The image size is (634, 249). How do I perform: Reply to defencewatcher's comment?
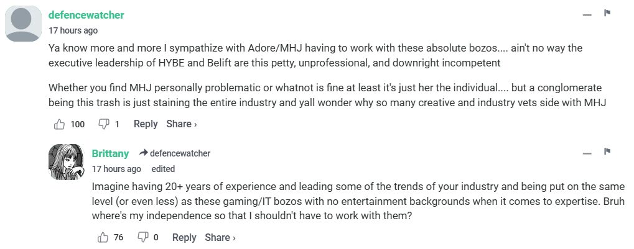tap(146, 124)
